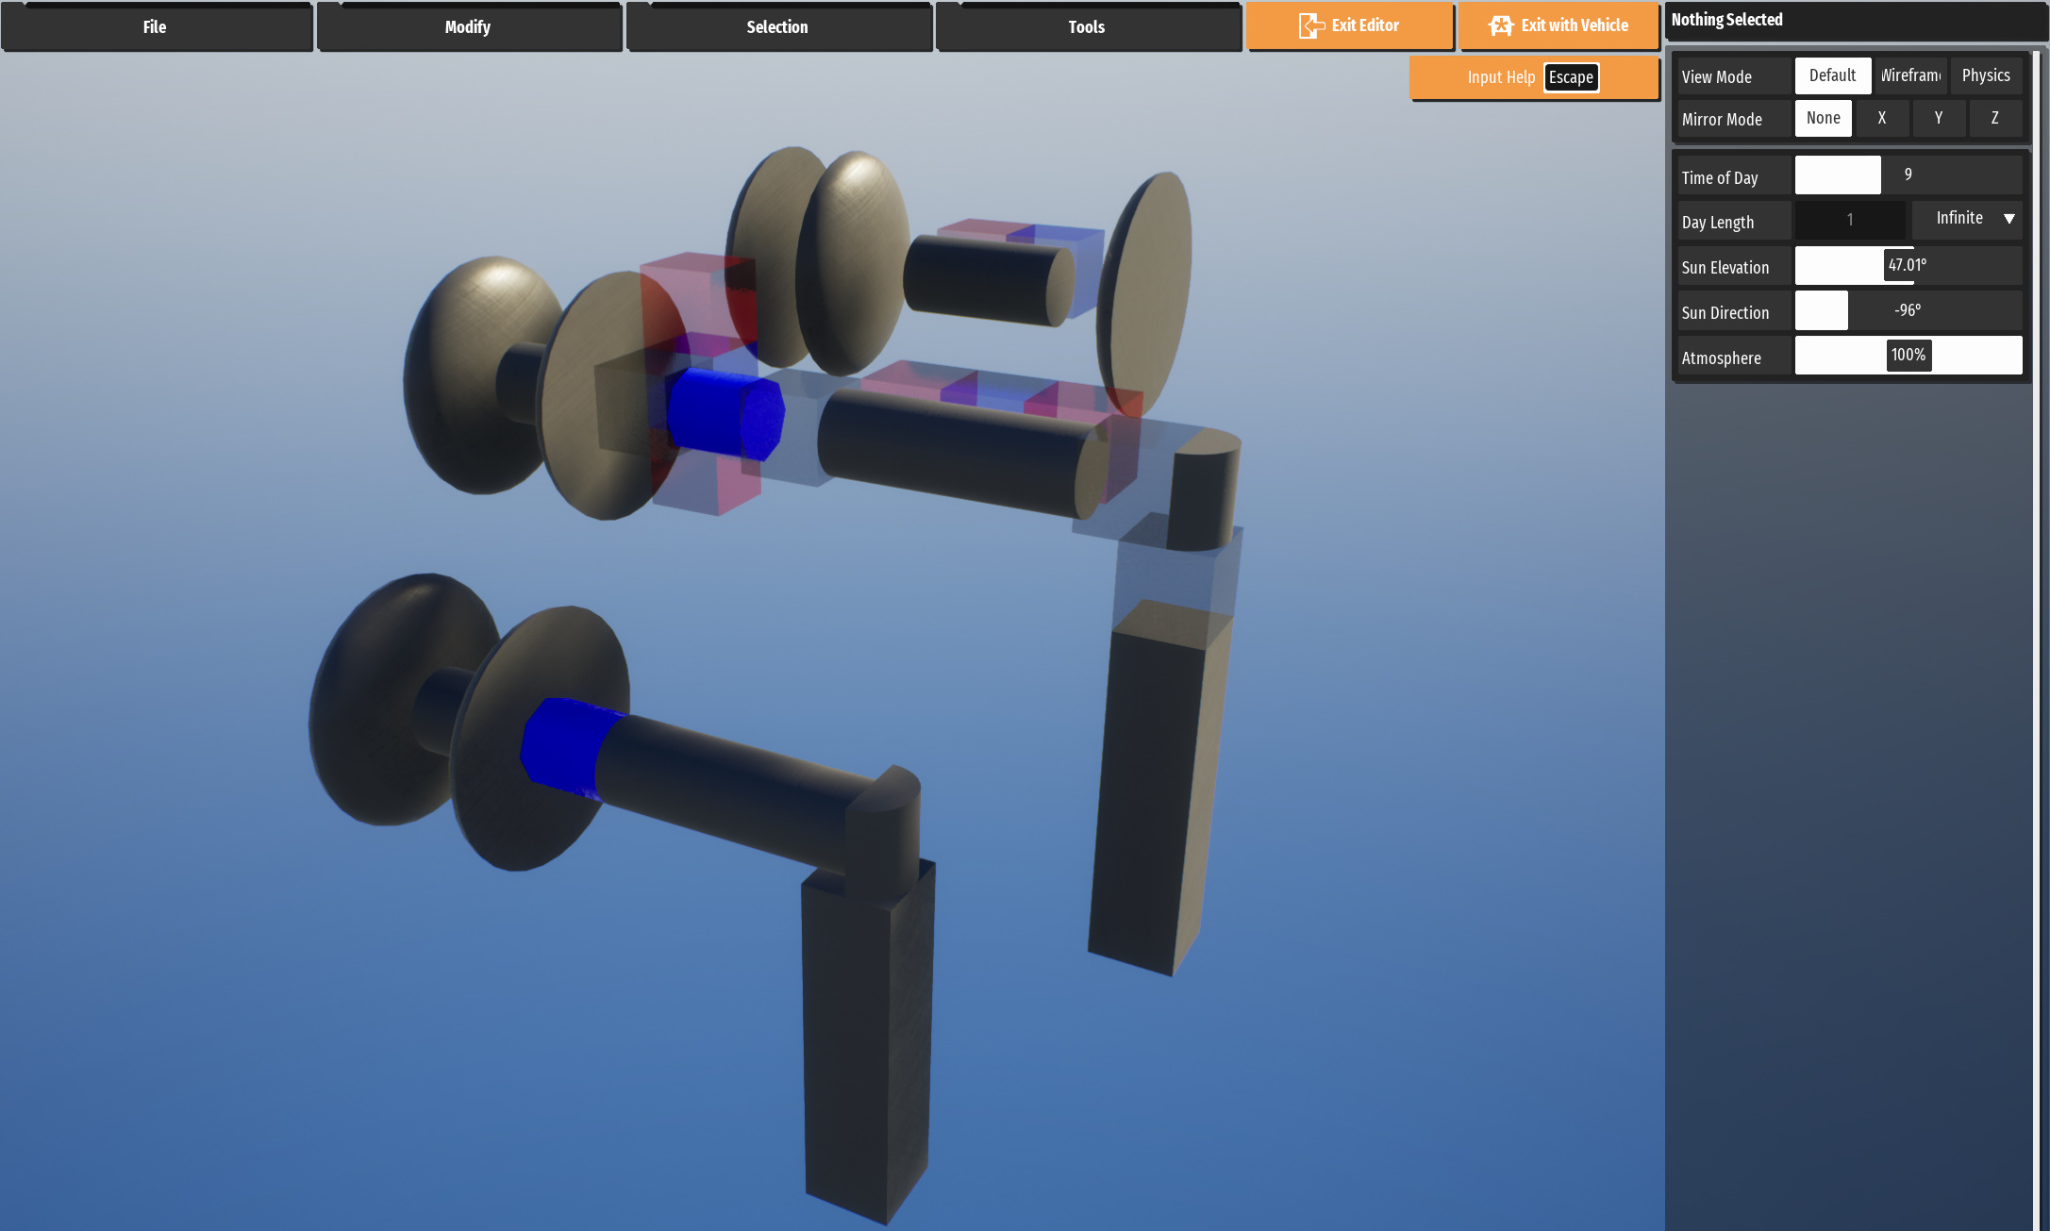2050x1231 pixels.
Task: Click the Atmosphere slider bar
Action: (x=1908, y=356)
